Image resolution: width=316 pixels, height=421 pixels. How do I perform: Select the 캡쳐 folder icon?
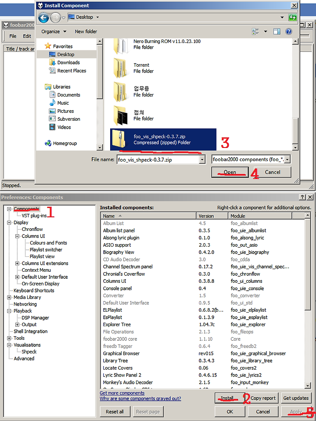(120, 116)
